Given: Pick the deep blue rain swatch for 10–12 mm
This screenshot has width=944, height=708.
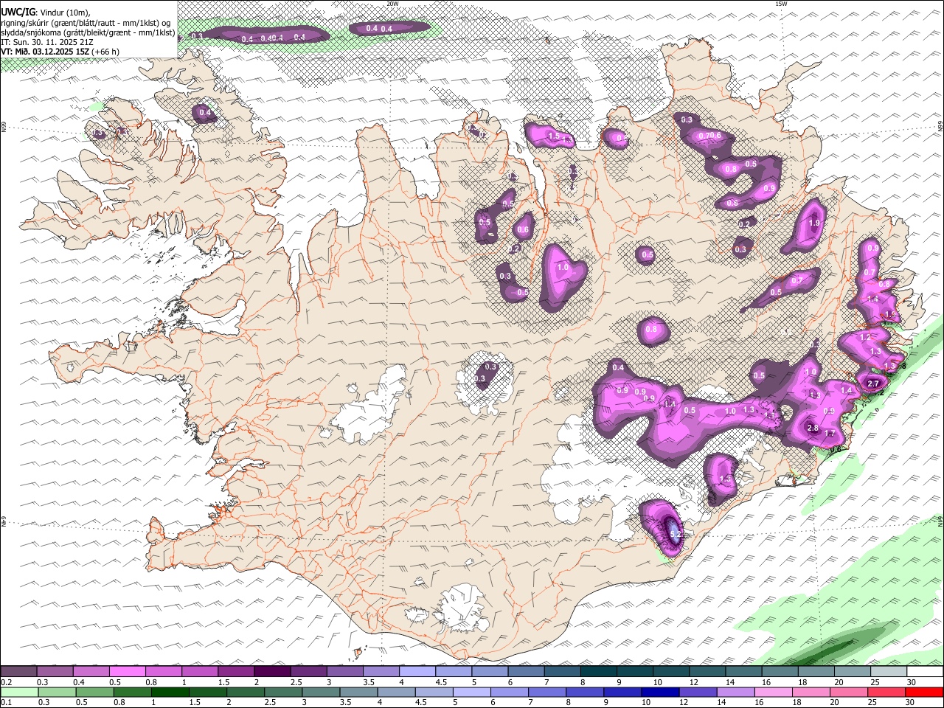Looking at the screenshot, I should pyautogui.click(x=660, y=692).
